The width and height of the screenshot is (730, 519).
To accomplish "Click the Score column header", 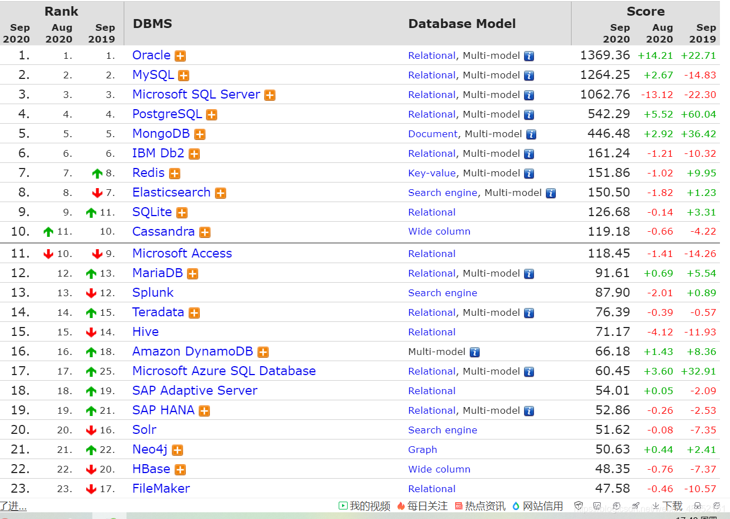I will click(x=645, y=11).
